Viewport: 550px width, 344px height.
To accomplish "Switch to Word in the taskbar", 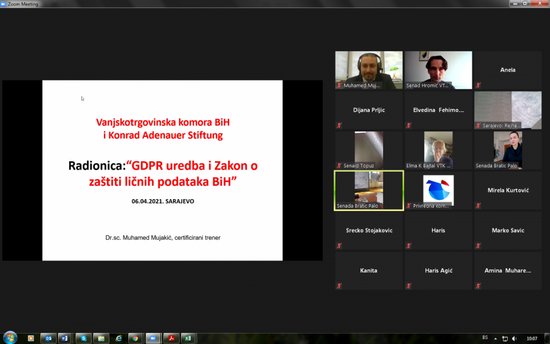I will (65, 339).
